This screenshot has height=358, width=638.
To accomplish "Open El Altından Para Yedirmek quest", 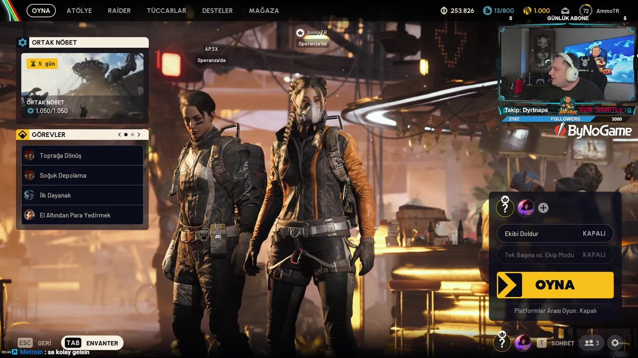I will coord(82,215).
